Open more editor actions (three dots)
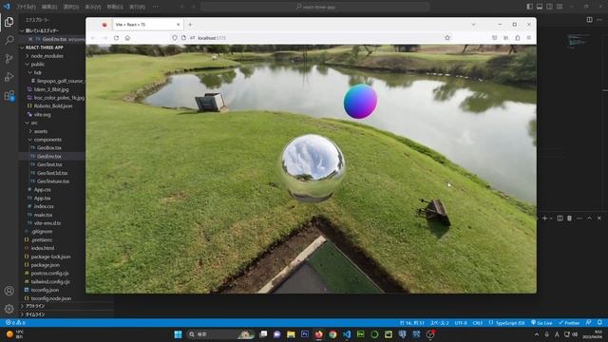608x342 pixels. [599, 19]
